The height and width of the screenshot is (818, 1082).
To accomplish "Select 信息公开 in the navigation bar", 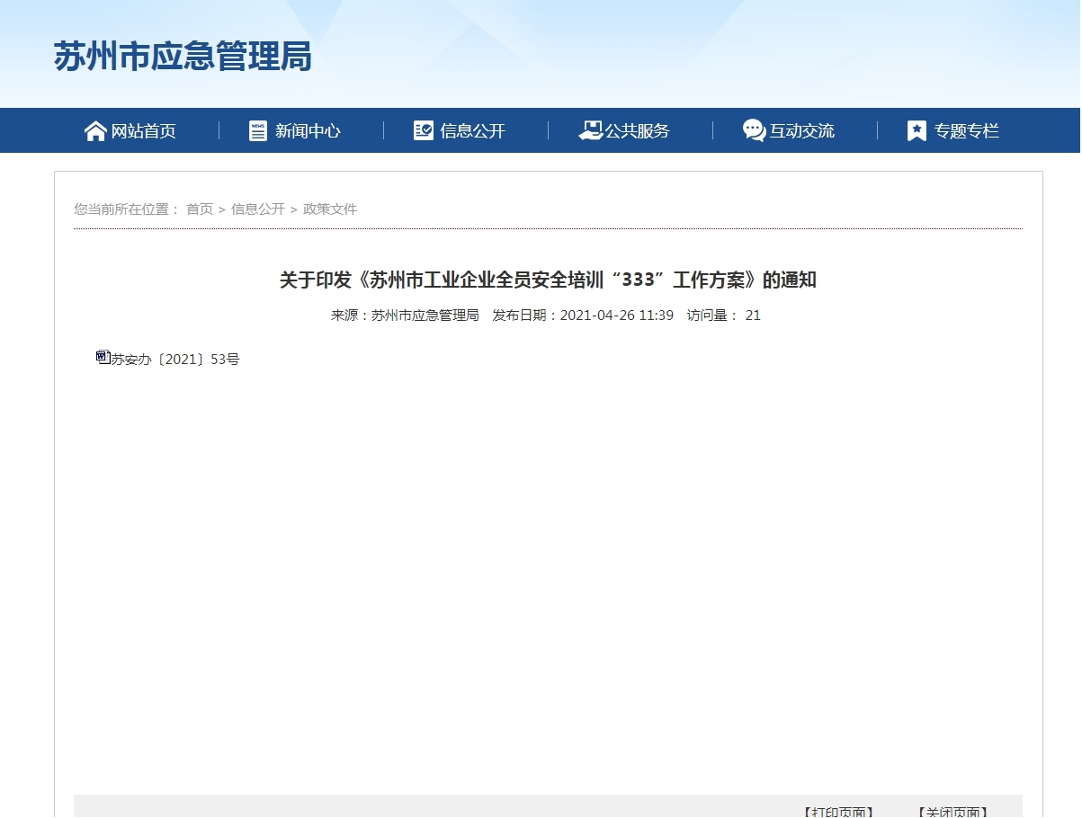I will pos(472,131).
